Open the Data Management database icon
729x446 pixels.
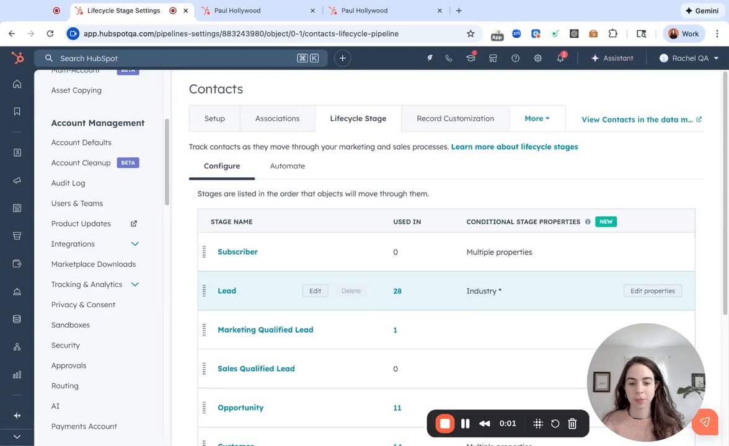click(x=17, y=319)
